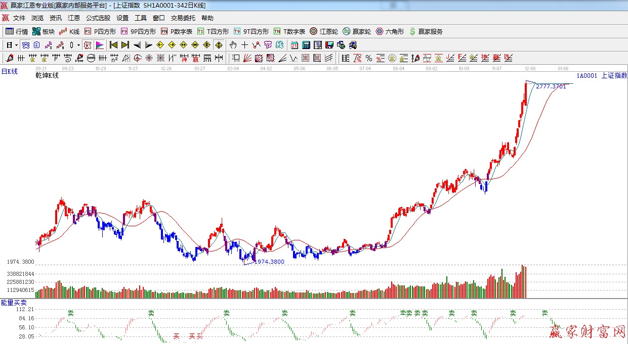The image size is (628, 344).
Task: Click the calendar date icon
Action: (x=294, y=45)
